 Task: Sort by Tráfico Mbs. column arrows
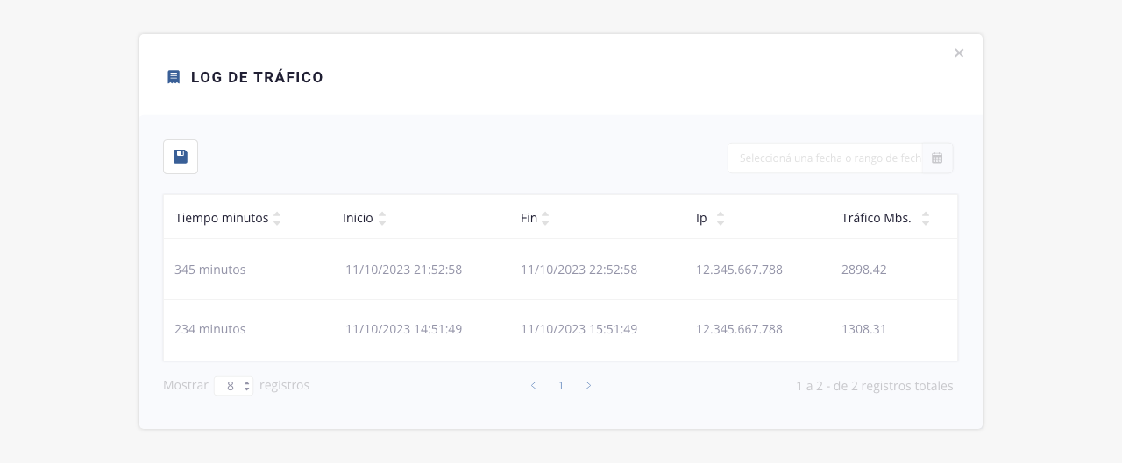(x=926, y=219)
